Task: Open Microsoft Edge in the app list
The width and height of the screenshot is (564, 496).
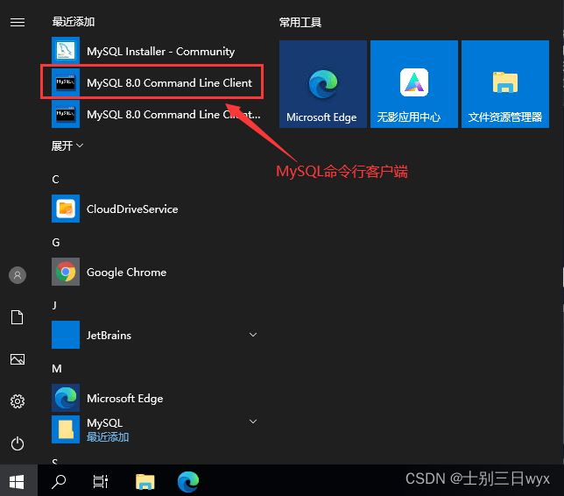Action: 155,398
